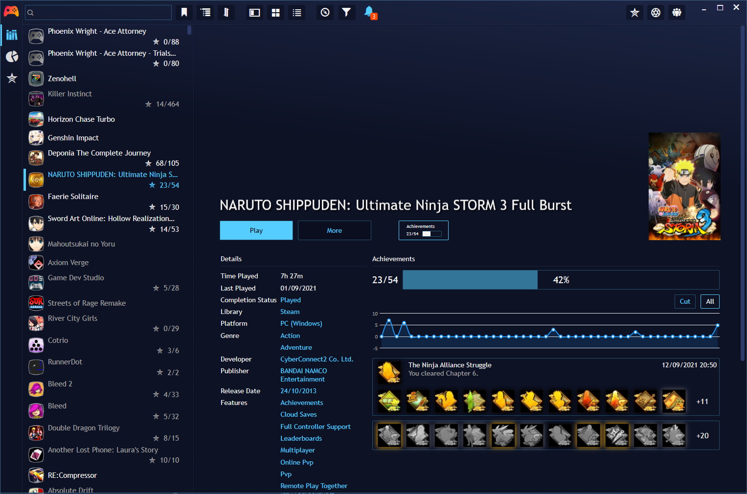
Task: Filter by Full Controller Support feature
Action: pos(316,427)
